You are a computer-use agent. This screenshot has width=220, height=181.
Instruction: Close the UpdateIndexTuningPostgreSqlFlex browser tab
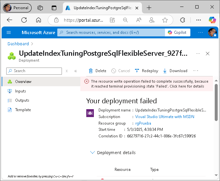137,8
